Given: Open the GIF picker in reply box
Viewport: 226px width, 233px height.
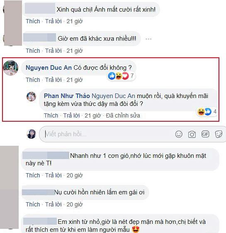Looking at the screenshot, I should tap(205, 134).
